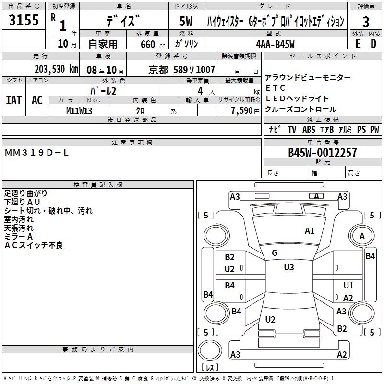Viewport: 384px width, 384px height.
Task: Click the exterior grade E cell
Action: (358, 44)
